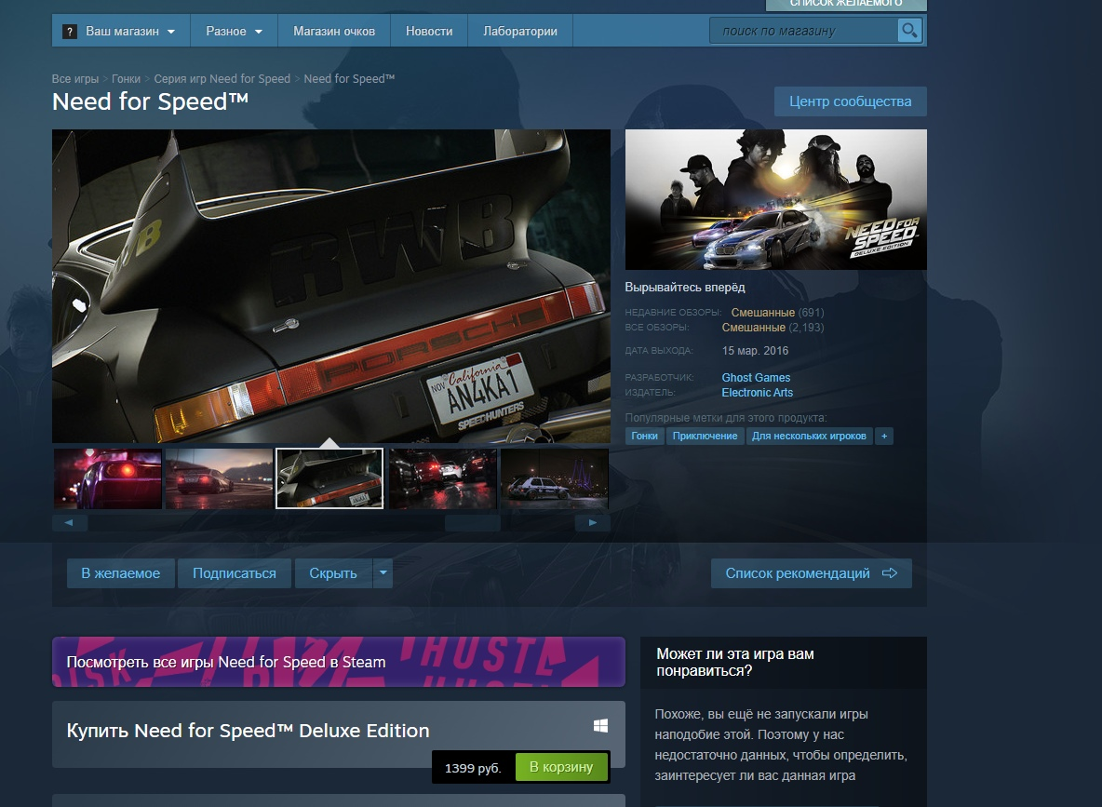Click the left arrow under the screenshot carousel
This screenshot has width=1102, height=807.
point(70,522)
